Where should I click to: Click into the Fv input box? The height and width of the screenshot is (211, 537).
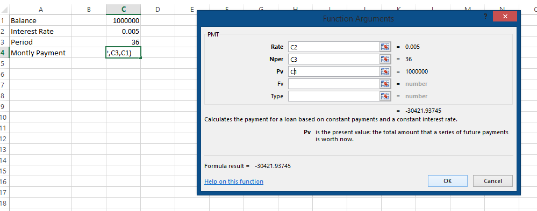tap(334, 84)
